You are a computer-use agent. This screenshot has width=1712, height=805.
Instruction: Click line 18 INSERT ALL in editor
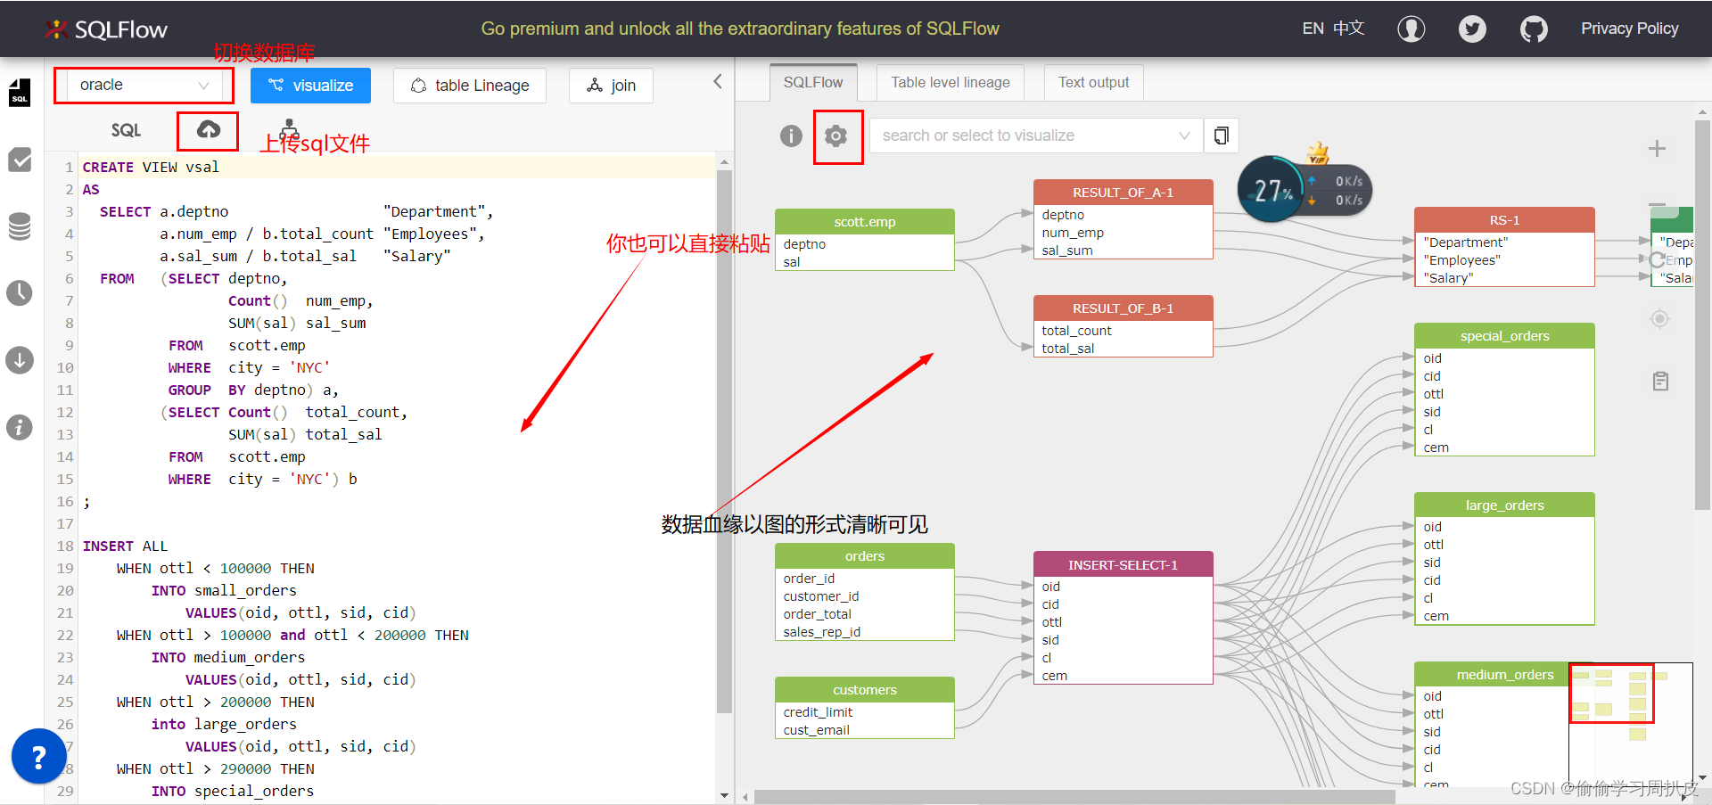(125, 546)
